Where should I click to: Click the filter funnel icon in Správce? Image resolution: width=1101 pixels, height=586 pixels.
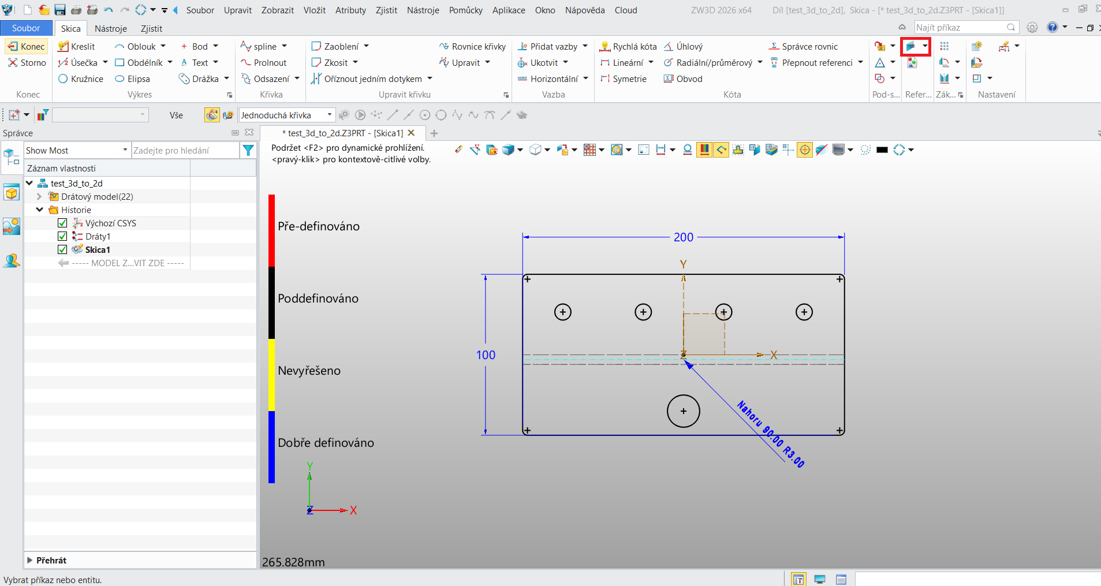tap(248, 150)
